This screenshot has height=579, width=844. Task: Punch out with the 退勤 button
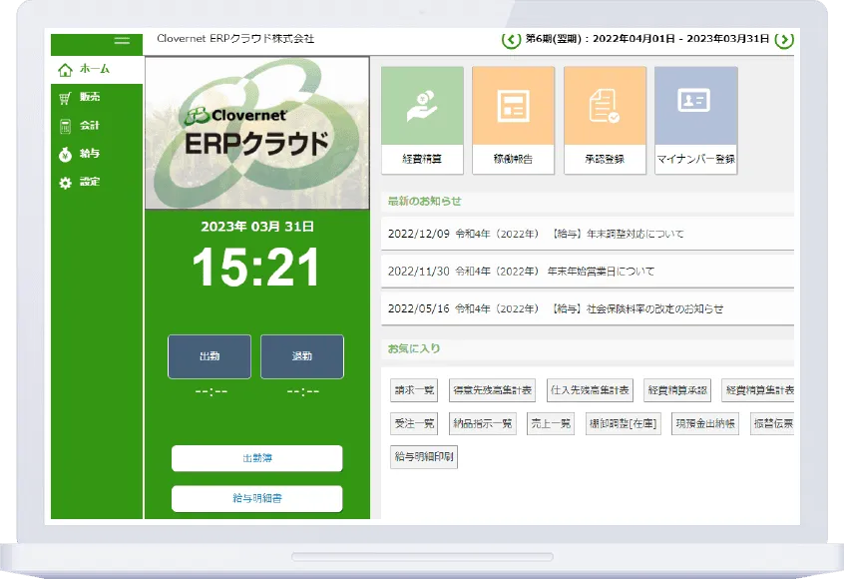302,356
